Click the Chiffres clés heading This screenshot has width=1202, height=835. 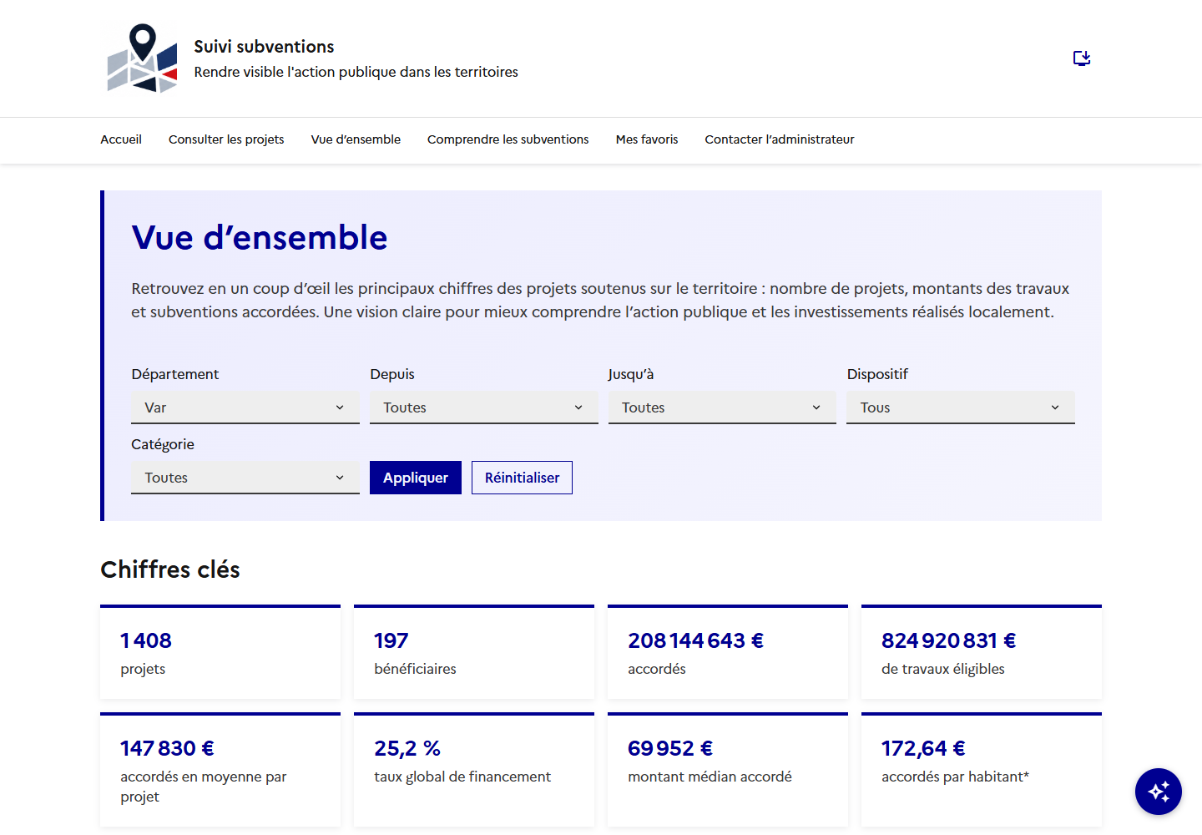(170, 569)
